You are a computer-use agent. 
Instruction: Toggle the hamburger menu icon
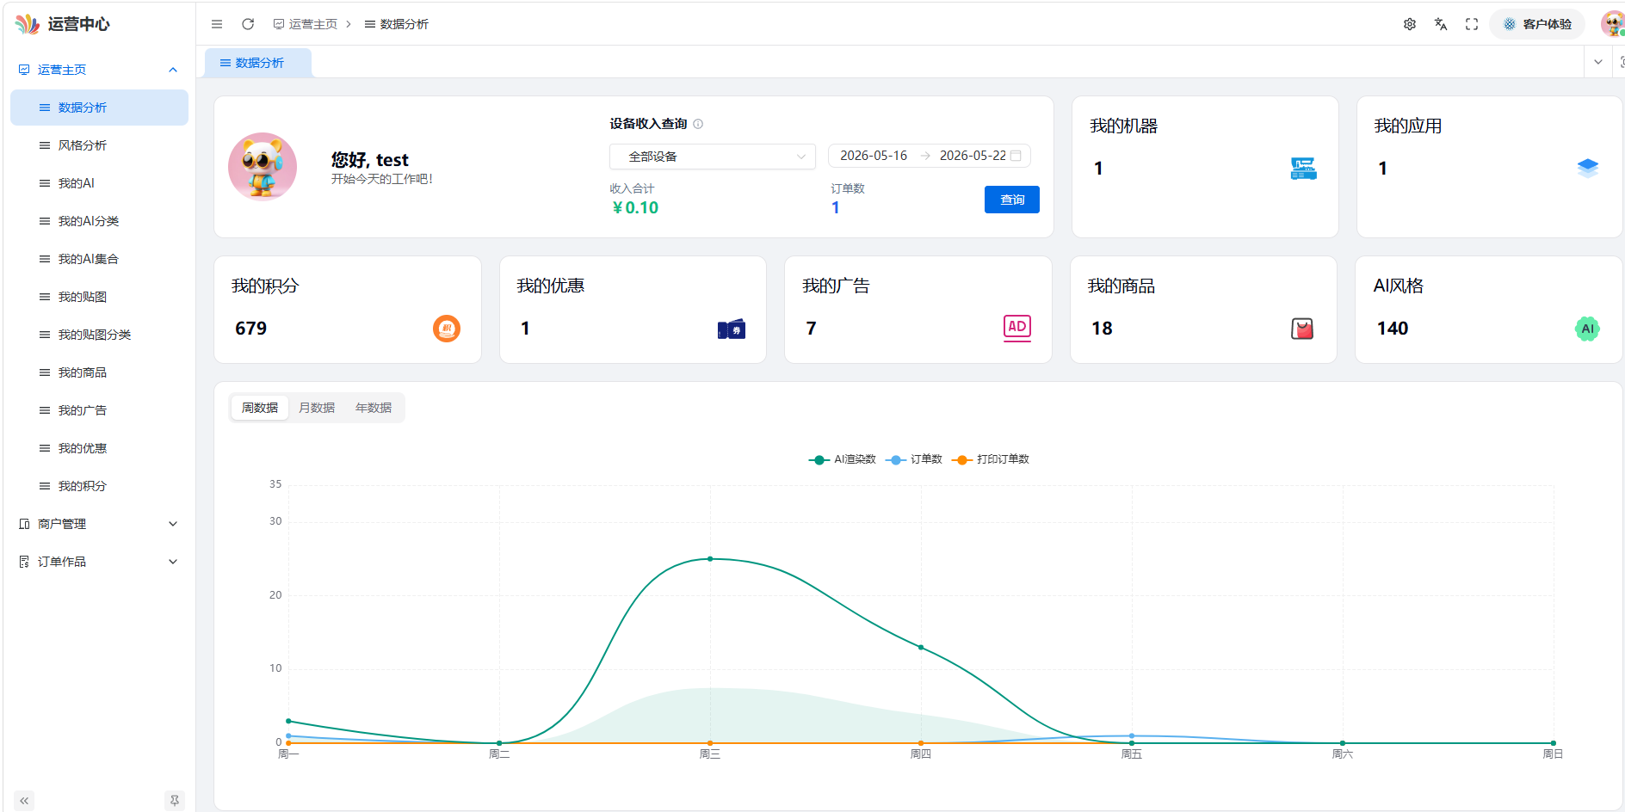[217, 24]
